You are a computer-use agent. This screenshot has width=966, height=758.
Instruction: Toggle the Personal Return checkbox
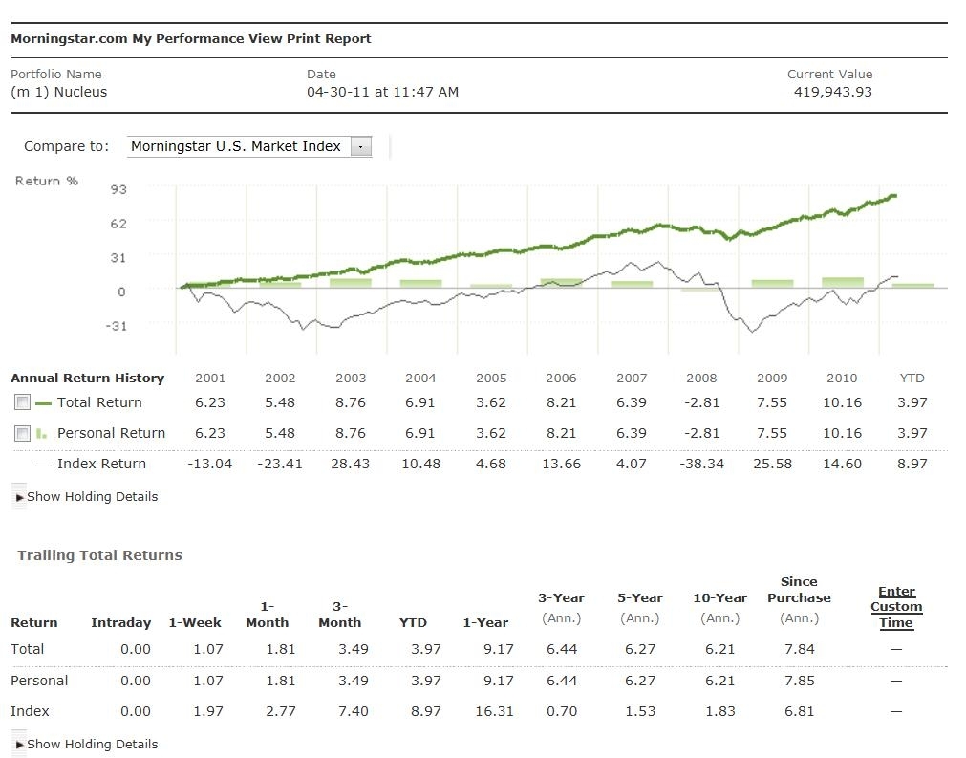[22, 433]
